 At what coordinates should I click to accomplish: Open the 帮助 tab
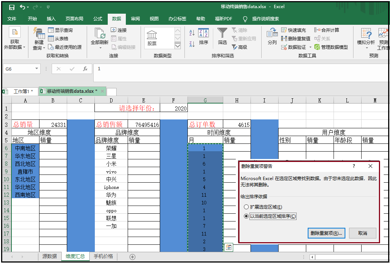click(x=200, y=19)
